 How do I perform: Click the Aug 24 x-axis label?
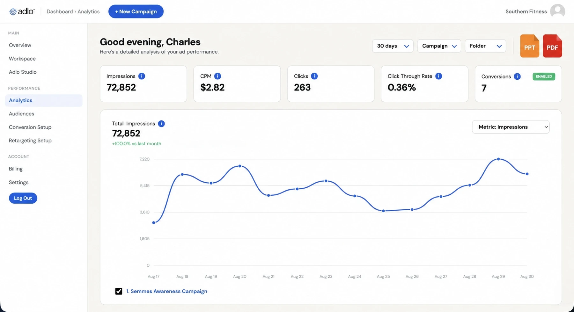(x=355, y=277)
